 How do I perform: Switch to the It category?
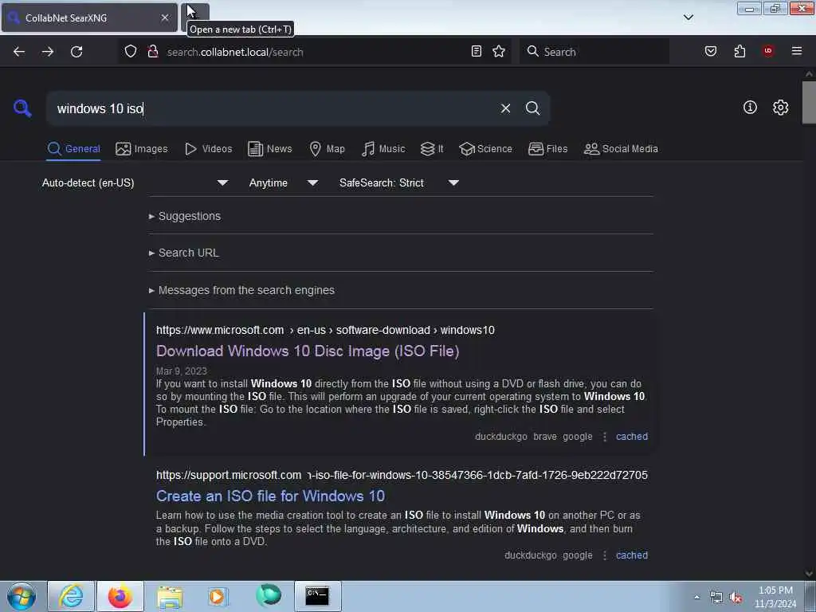point(432,149)
